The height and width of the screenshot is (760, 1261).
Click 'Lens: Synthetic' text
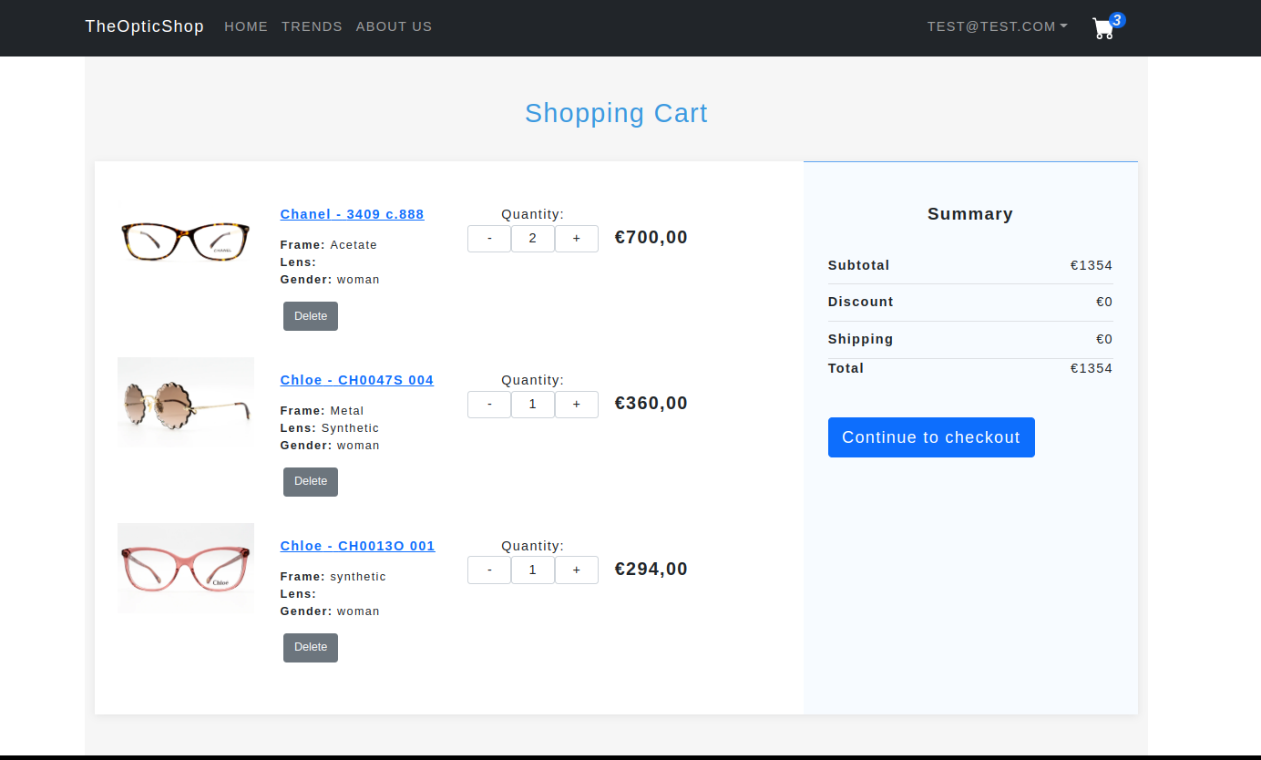click(x=330, y=428)
